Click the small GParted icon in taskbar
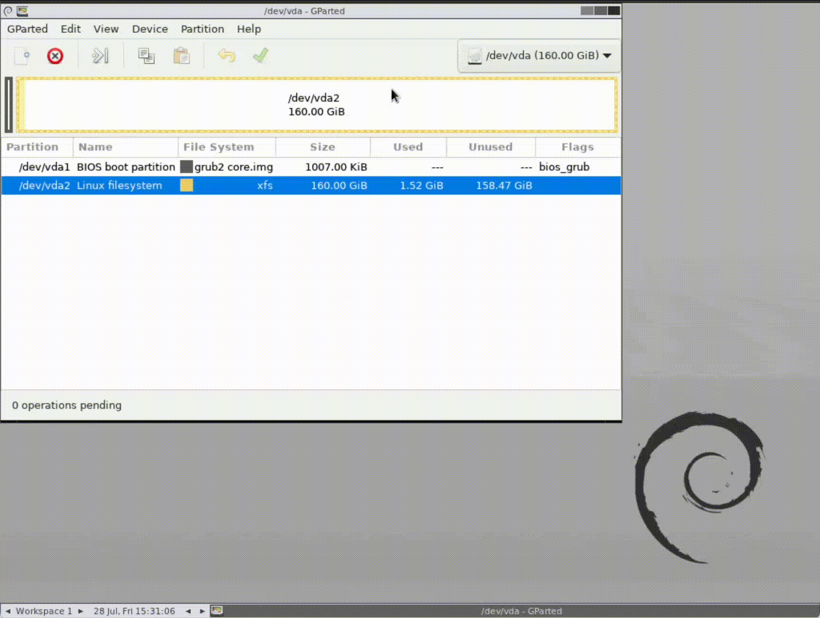This screenshot has width=820, height=618. (217, 610)
